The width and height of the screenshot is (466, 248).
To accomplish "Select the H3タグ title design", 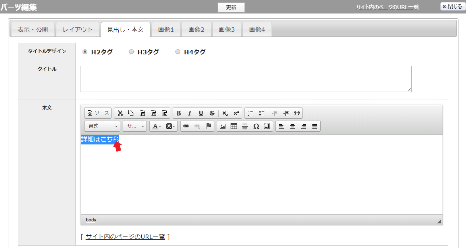I will [x=131, y=52].
